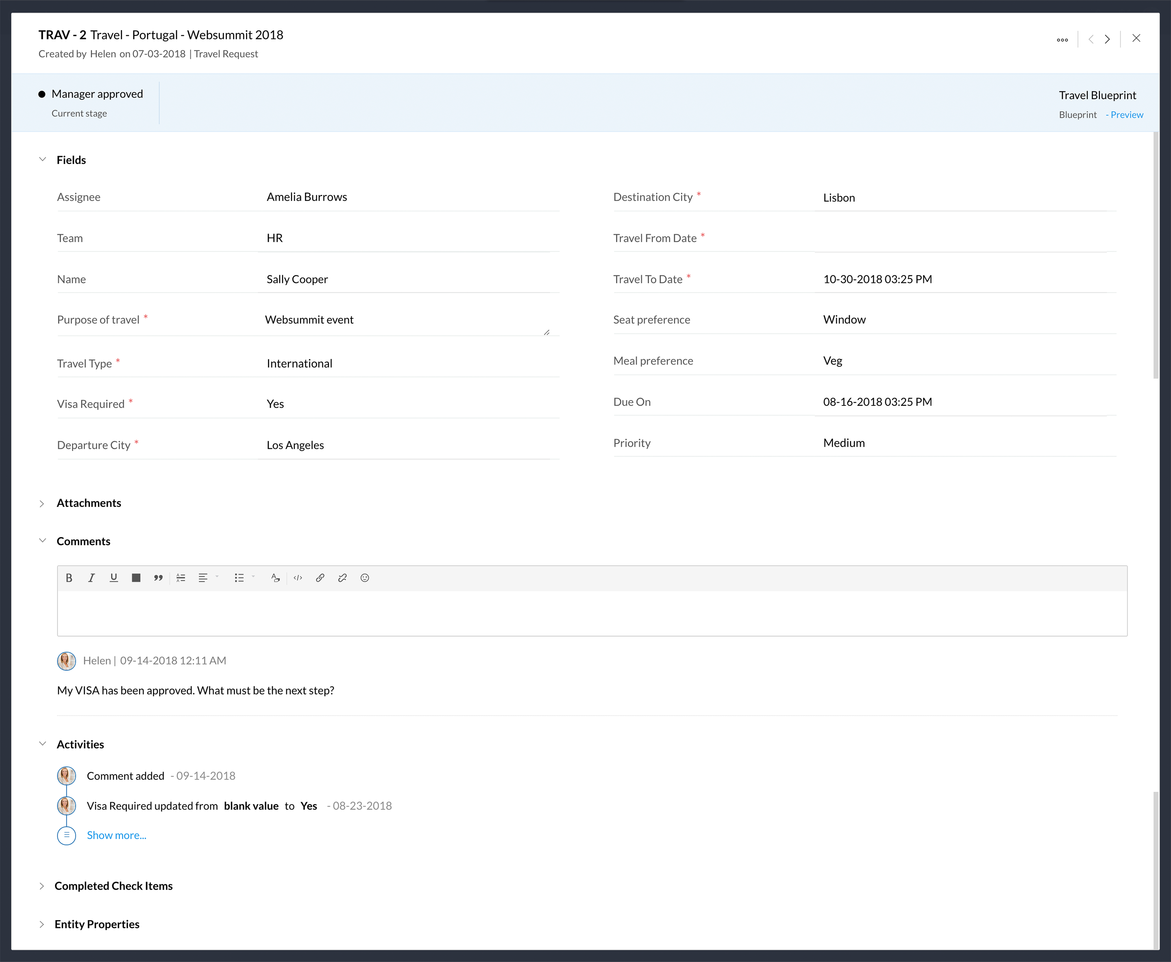This screenshot has height=962, width=1171.
Task: Collapse the Fields section
Action: point(42,160)
